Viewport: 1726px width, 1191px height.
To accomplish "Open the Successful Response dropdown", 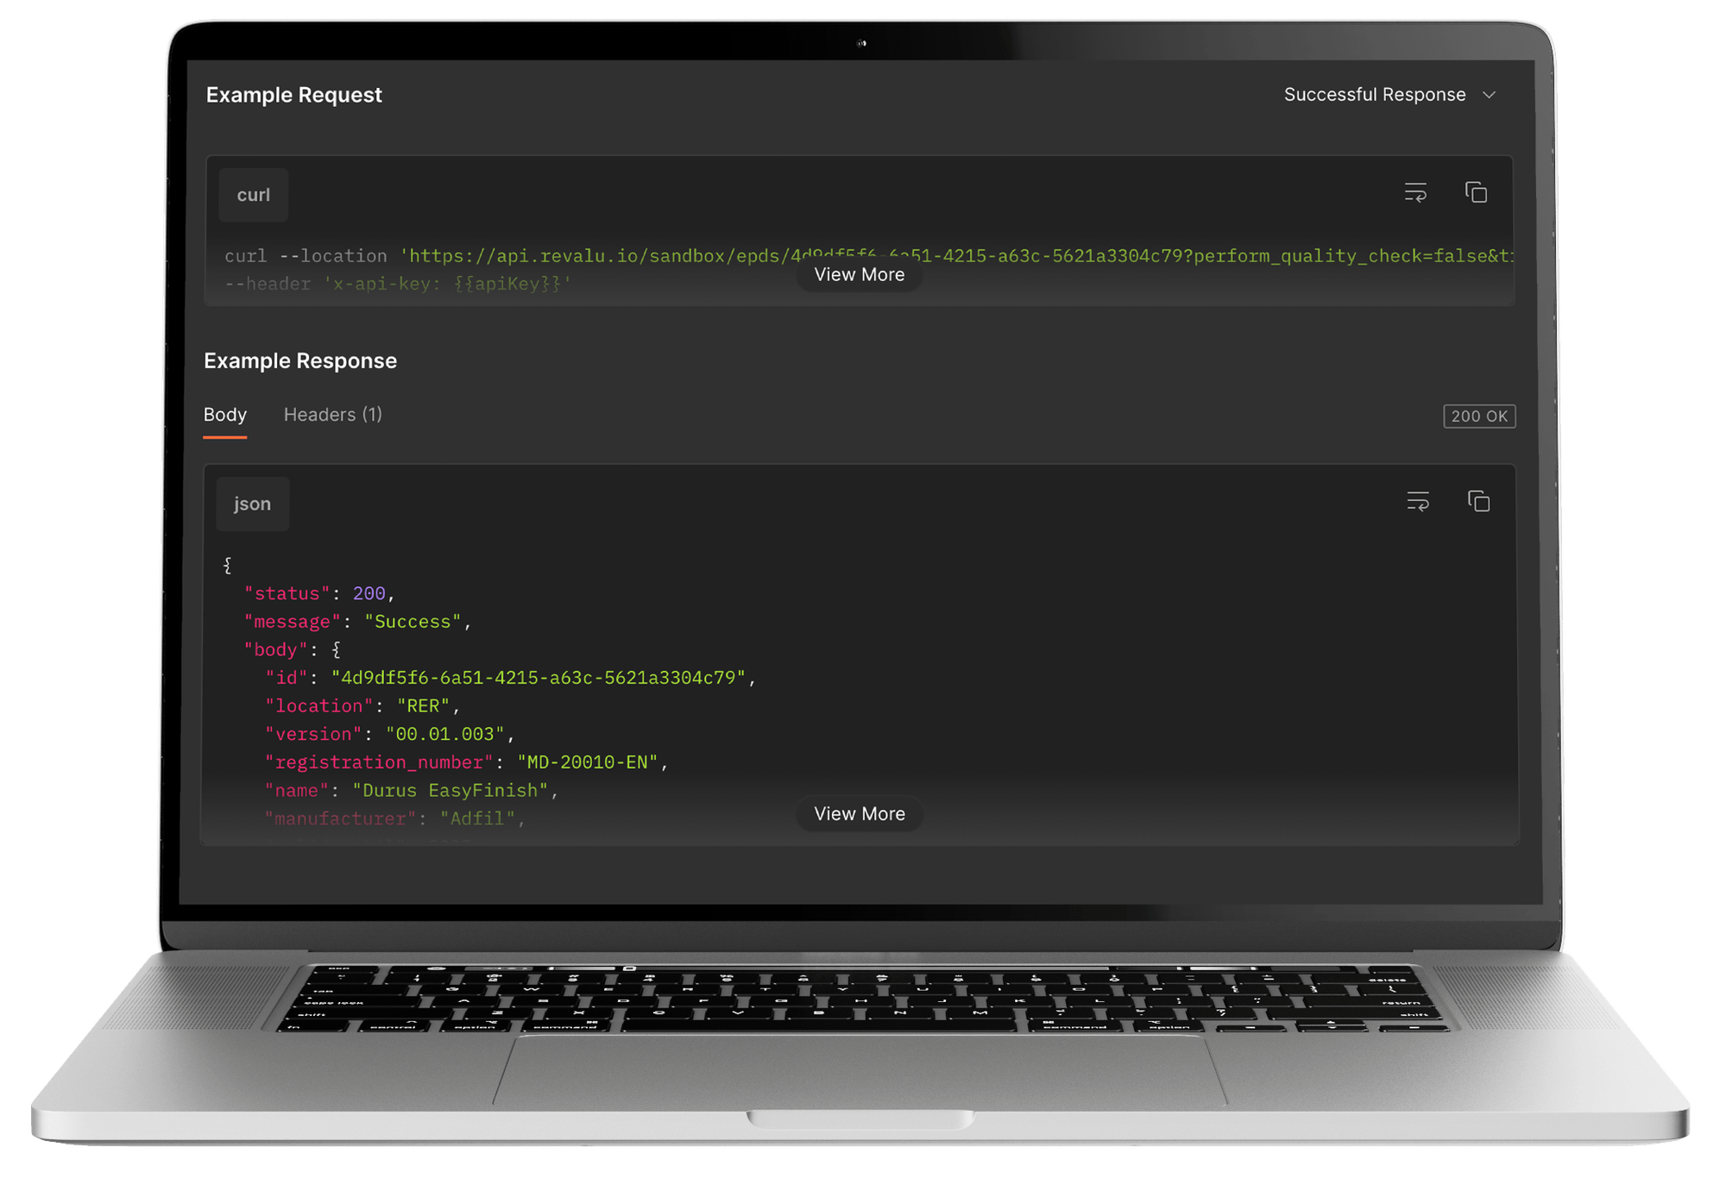I will 1374,95.
